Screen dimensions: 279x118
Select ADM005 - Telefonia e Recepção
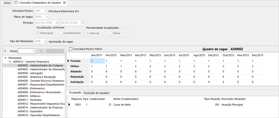pyautogui.click(x=37, y=77)
